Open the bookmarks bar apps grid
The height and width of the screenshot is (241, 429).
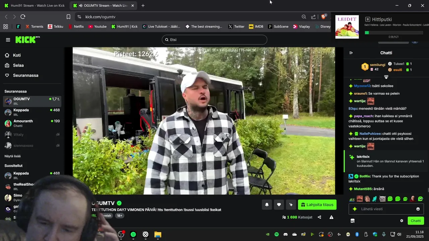pos(5,26)
